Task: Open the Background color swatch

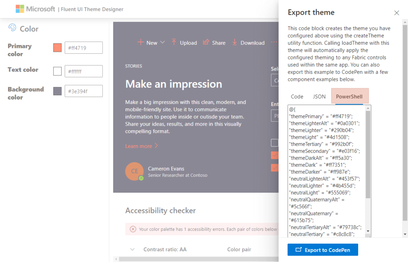Action: pos(57,91)
